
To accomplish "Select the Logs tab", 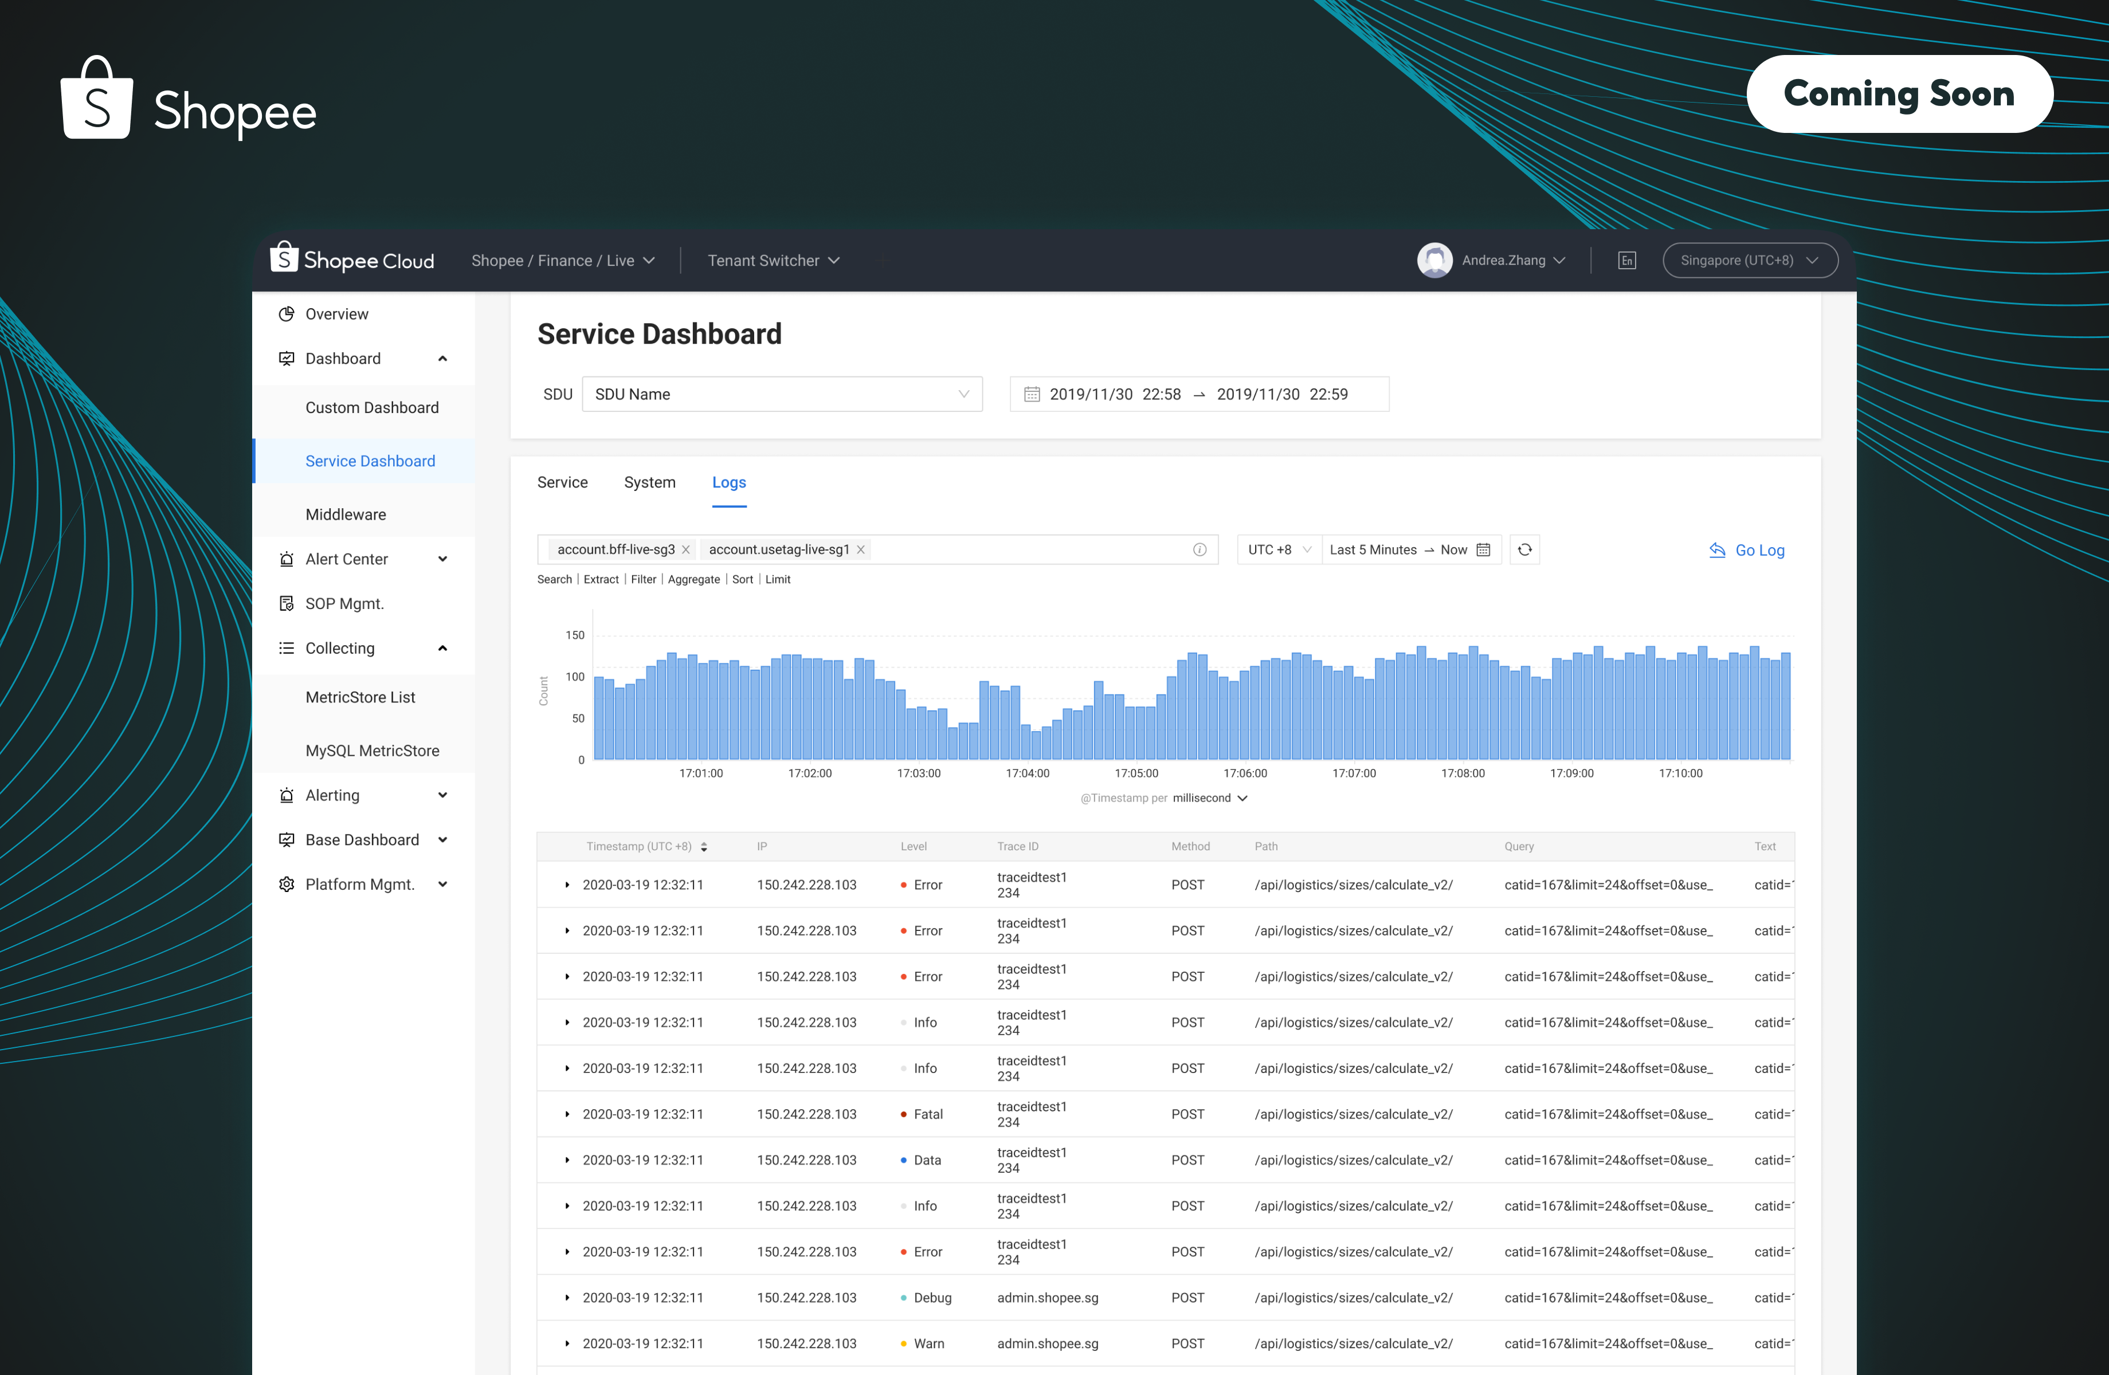I will (728, 482).
